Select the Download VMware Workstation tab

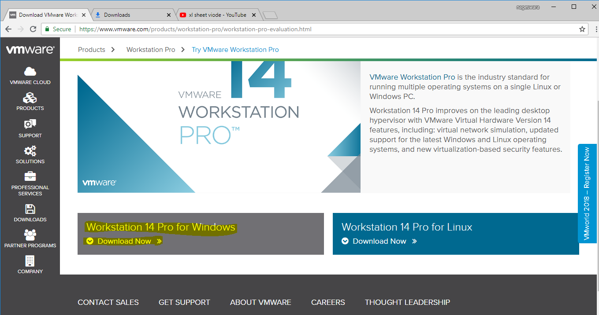48,15
